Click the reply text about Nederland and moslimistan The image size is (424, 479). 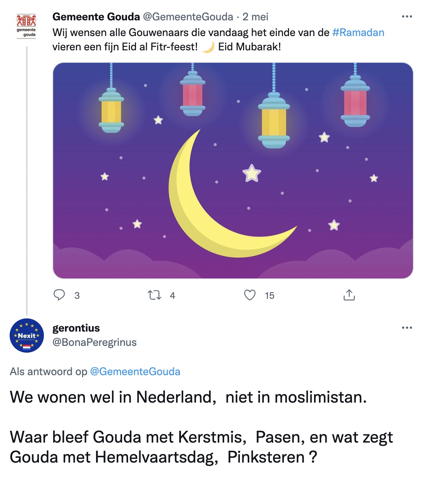coord(188,397)
